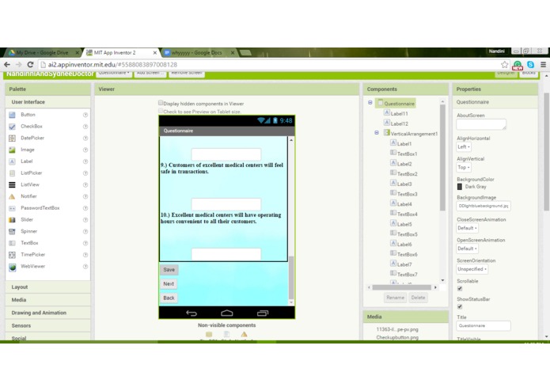Viewport: 550px width, 391px height.
Task: Select the CheckBox palette icon
Action: (x=12, y=127)
